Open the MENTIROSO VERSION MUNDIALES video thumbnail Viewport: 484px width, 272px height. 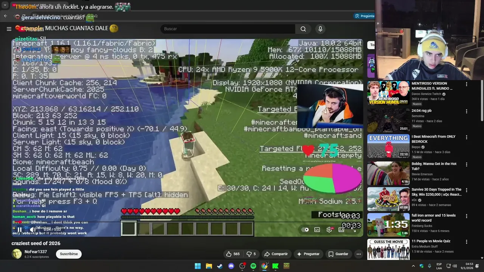388,93
